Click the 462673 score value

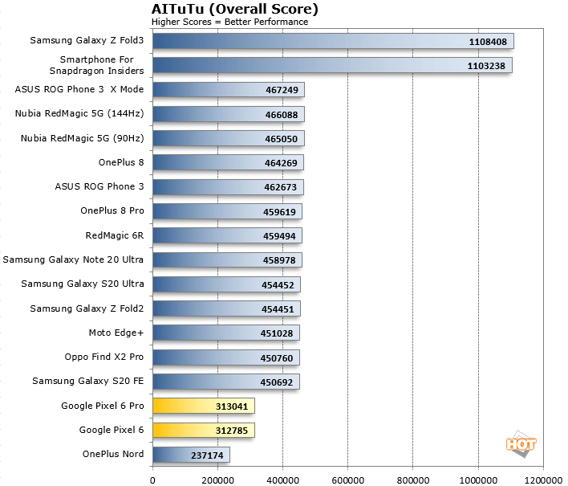point(280,187)
